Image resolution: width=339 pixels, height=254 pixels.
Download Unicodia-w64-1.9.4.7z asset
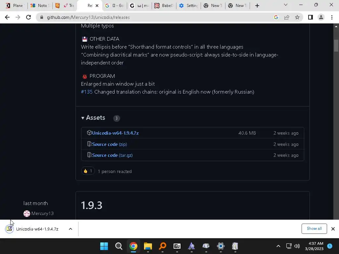pyautogui.click(x=115, y=133)
